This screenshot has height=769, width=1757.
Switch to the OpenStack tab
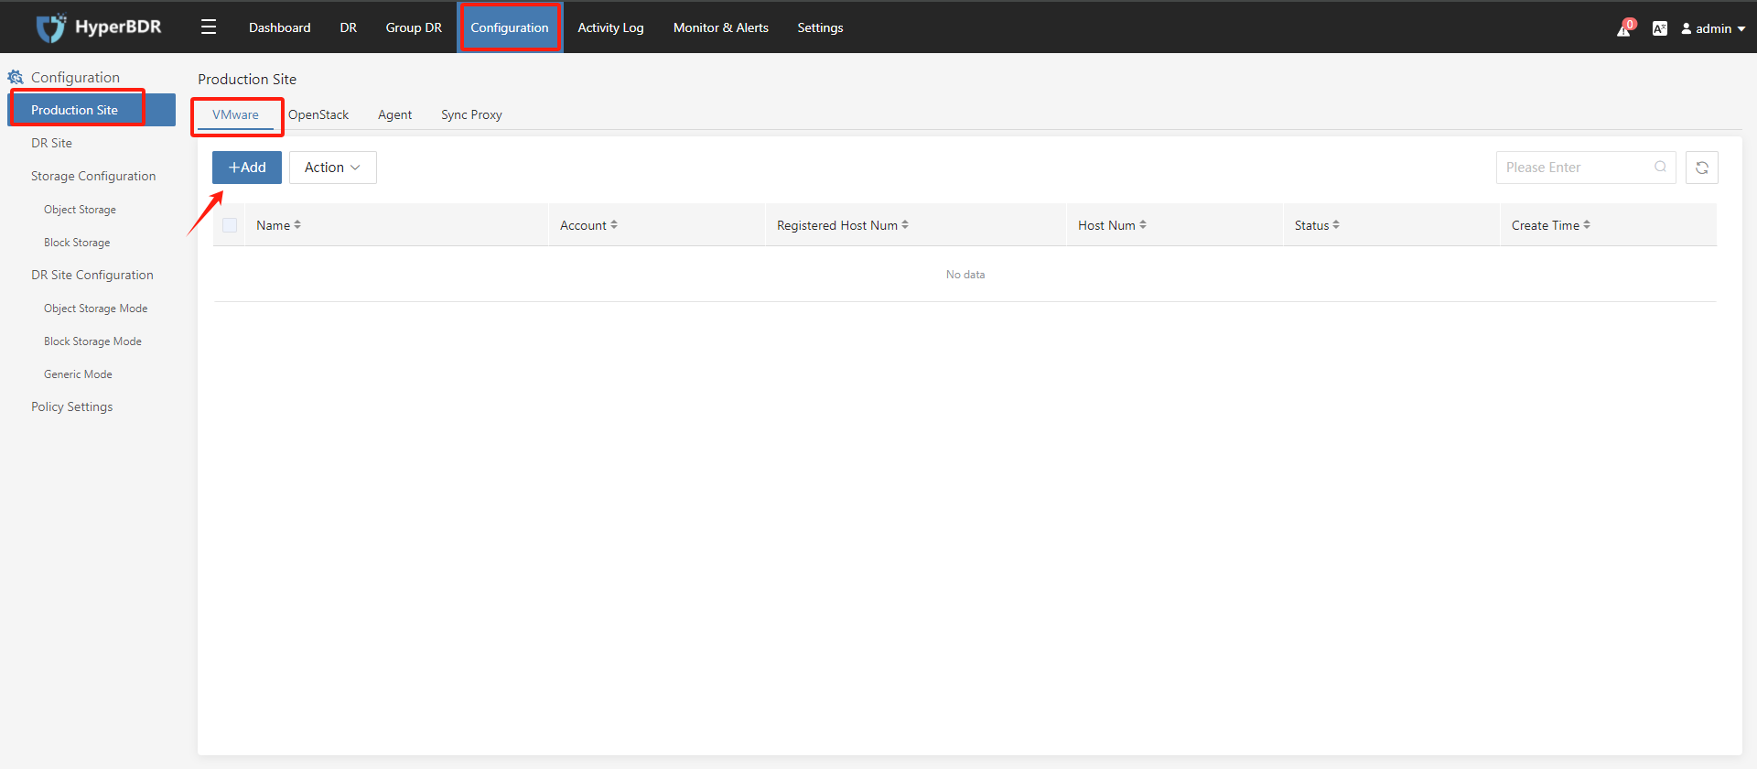click(318, 114)
